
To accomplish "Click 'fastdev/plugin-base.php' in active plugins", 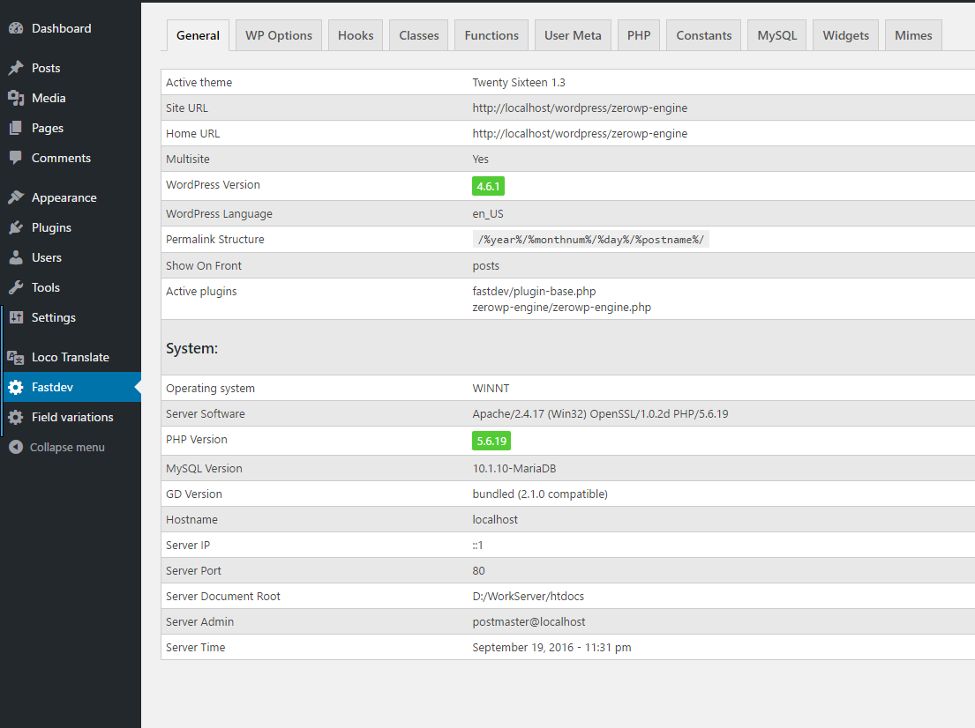I will [x=534, y=292].
